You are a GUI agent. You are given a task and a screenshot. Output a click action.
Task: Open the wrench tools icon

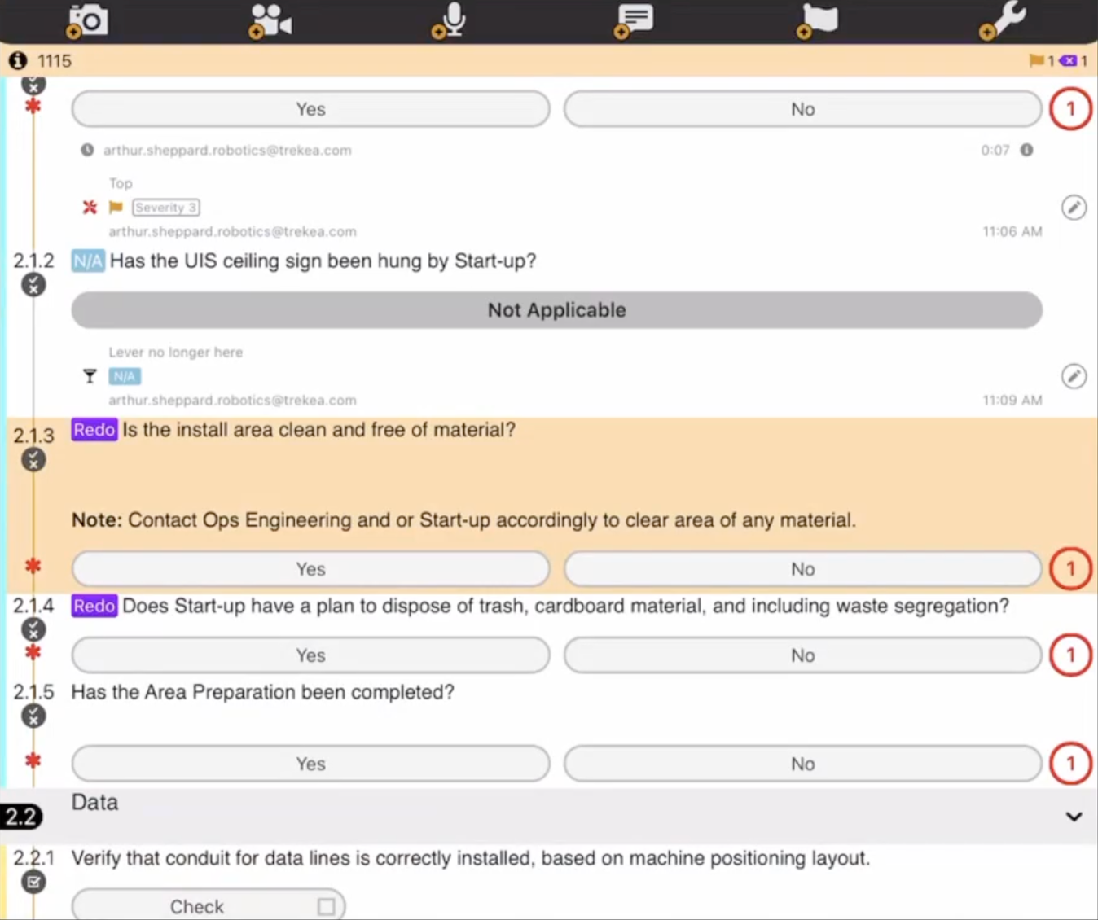pyautogui.click(x=1003, y=20)
